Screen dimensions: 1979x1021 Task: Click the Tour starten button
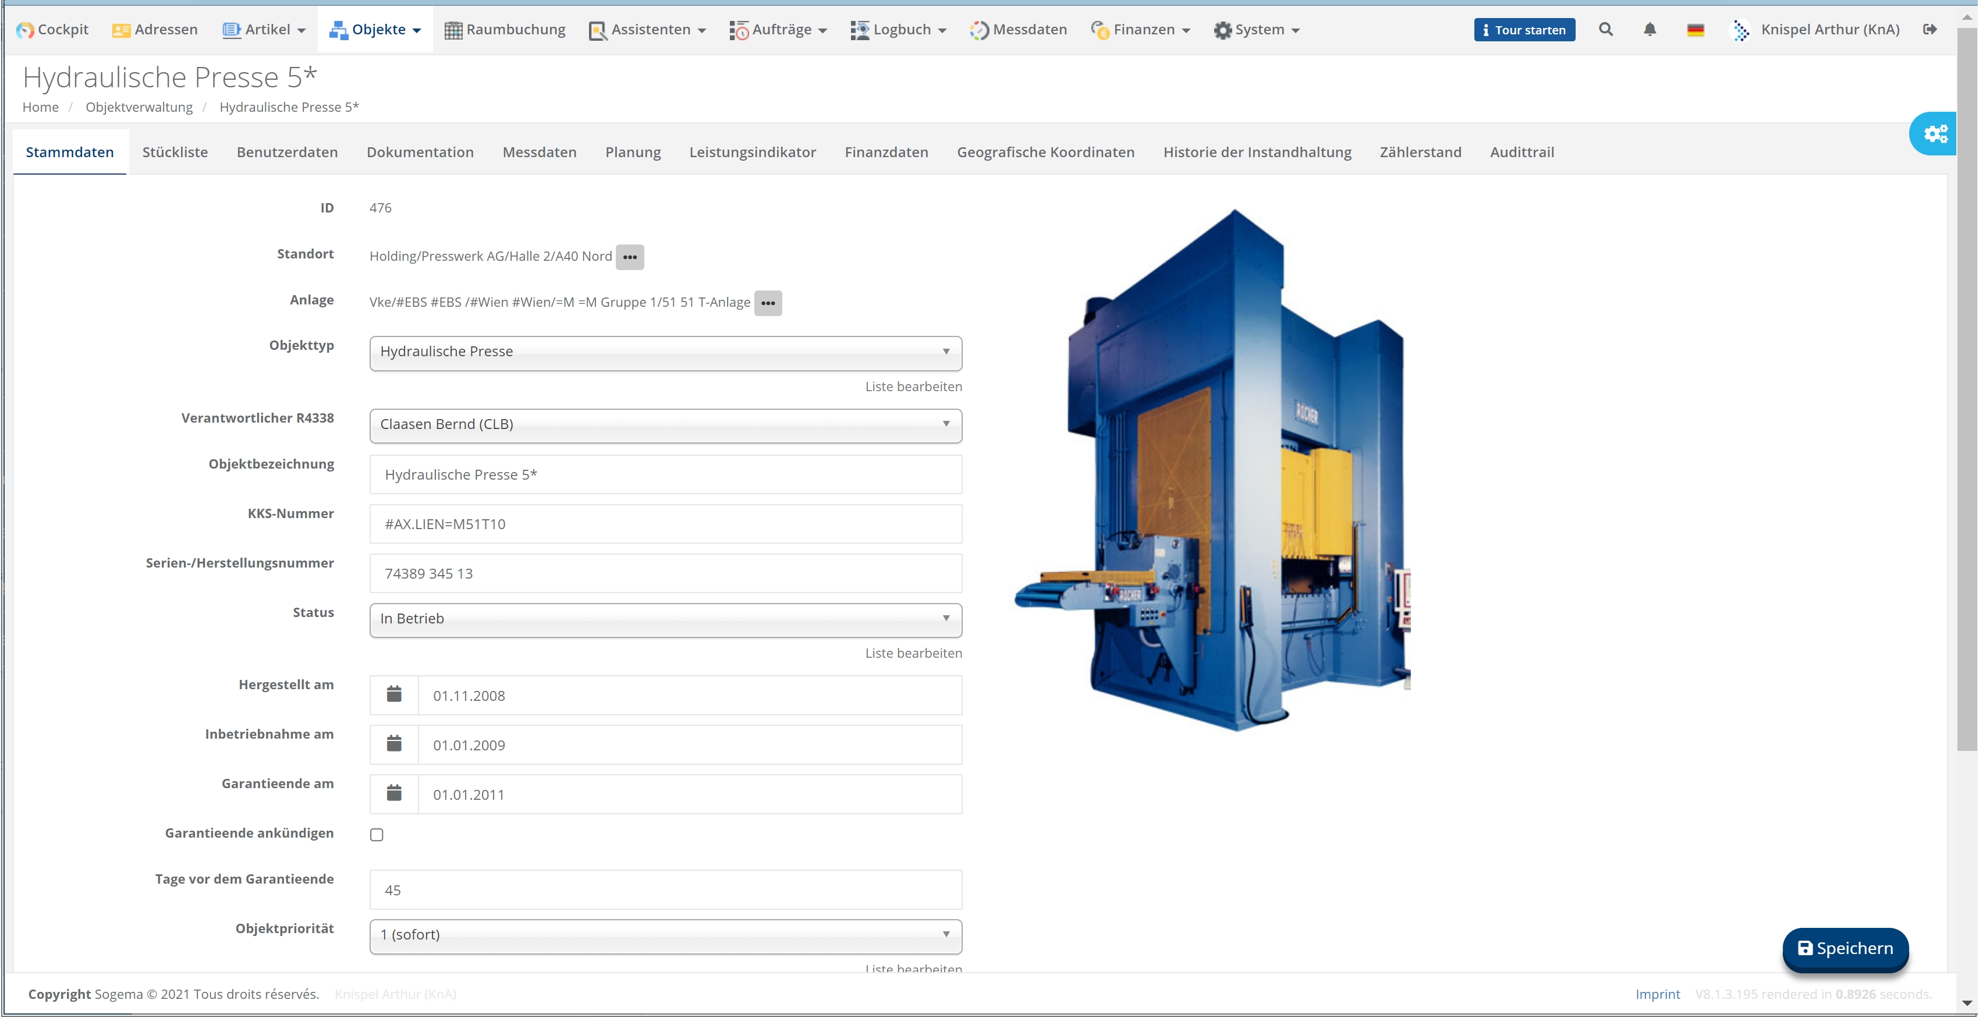(1524, 29)
